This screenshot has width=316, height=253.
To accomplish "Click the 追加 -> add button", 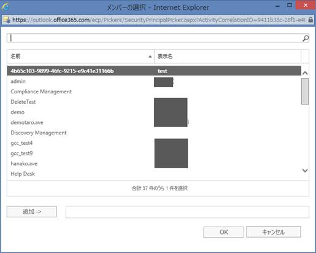I will pos(32,211).
